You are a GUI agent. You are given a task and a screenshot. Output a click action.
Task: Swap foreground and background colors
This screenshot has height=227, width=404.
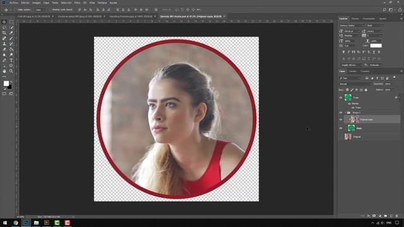click(x=11, y=82)
